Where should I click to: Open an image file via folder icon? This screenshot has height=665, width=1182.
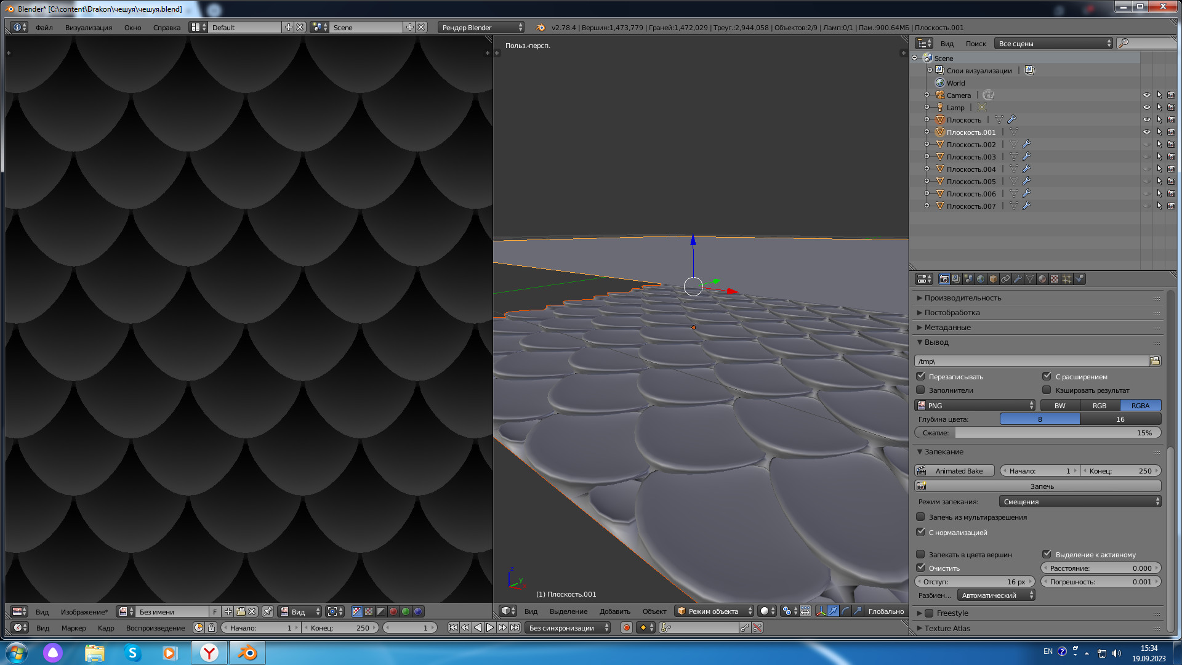pos(241,611)
